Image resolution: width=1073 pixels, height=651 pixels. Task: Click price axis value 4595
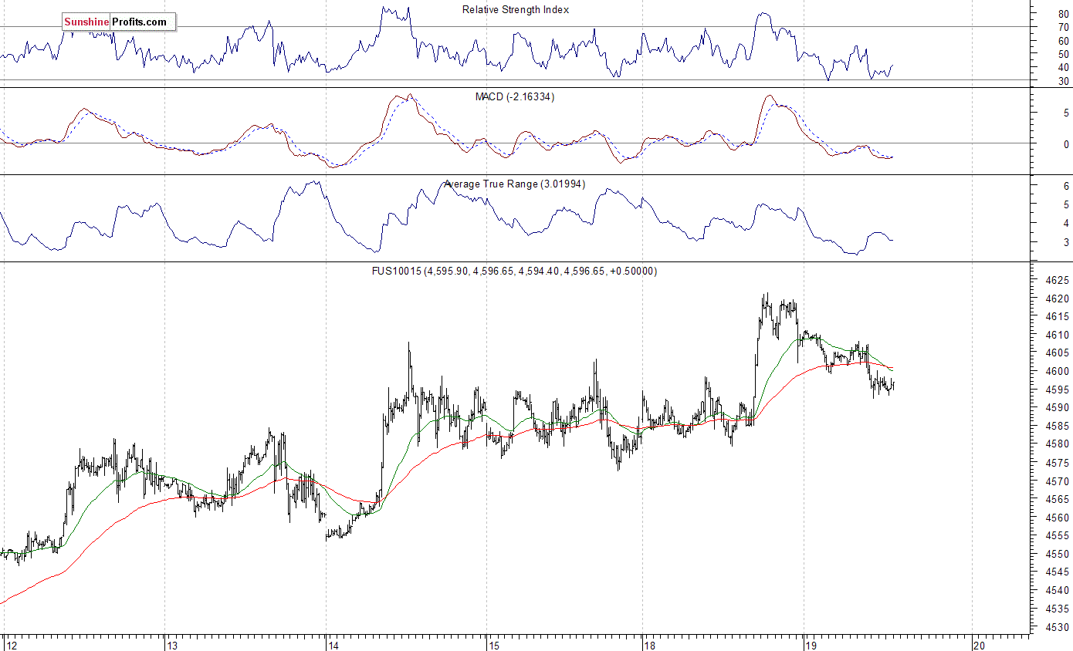click(x=1057, y=390)
